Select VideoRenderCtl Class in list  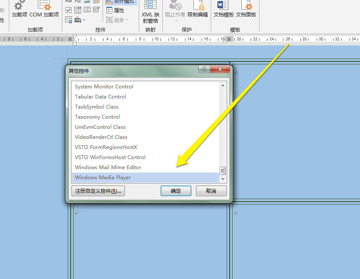[x=146, y=137]
